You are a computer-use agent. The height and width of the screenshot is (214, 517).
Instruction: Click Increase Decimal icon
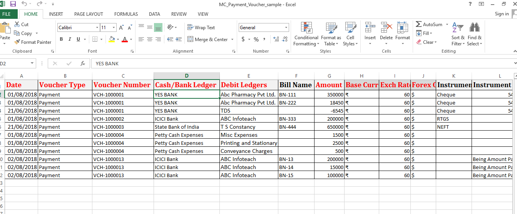click(x=276, y=39)
